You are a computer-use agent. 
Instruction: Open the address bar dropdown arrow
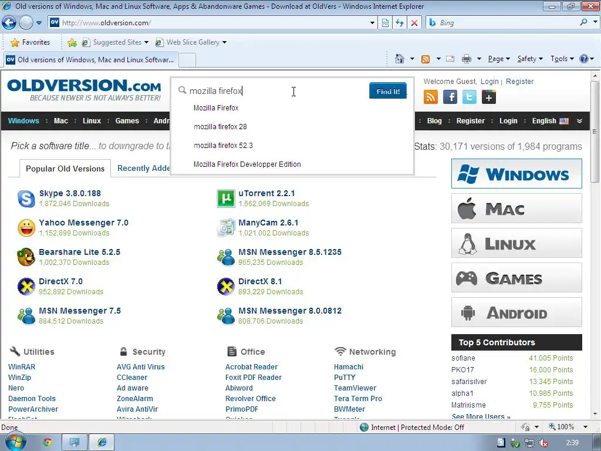click(372, 23)
